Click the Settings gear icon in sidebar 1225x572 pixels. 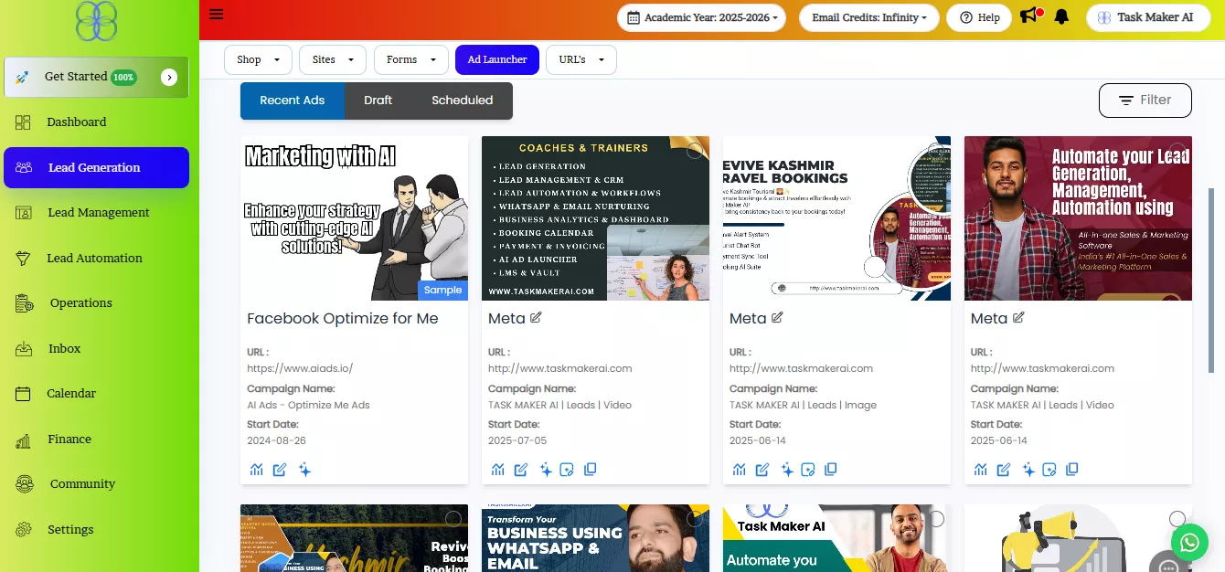[x=24, y=530]
